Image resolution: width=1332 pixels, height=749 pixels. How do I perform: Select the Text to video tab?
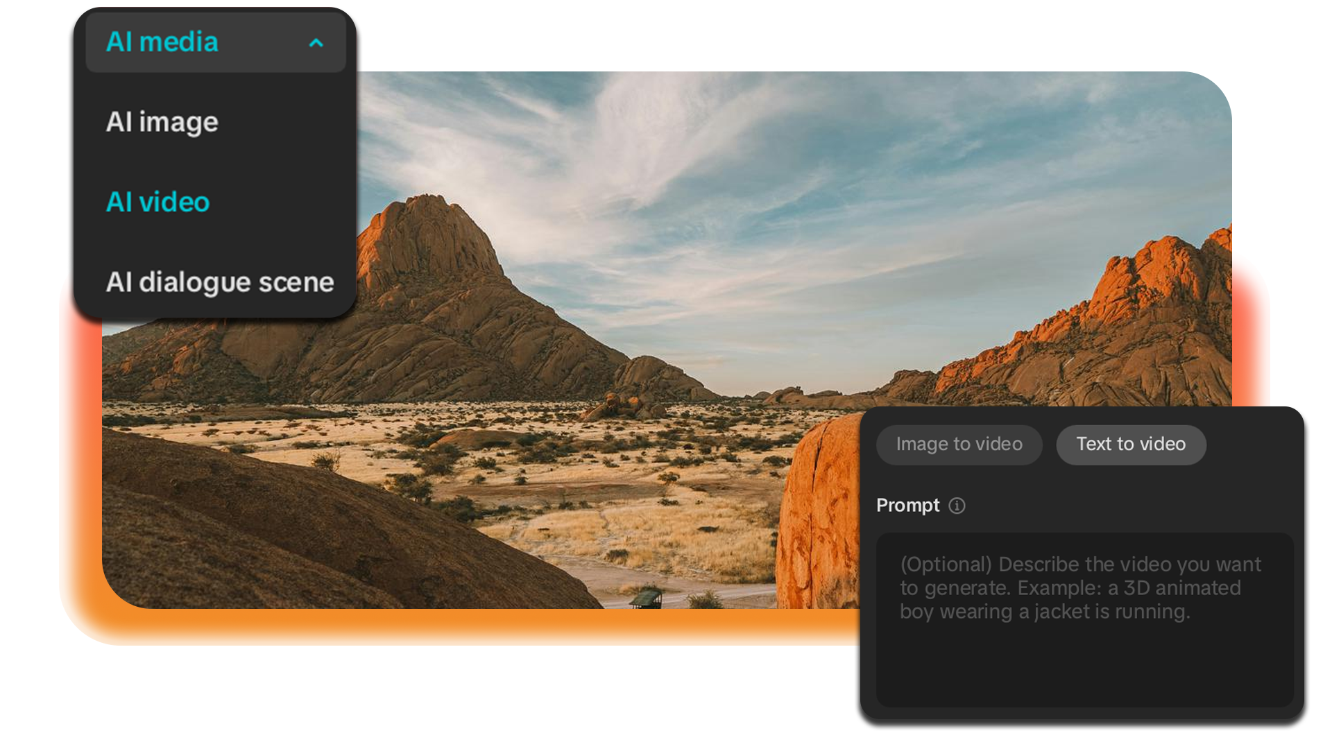click(x=1131, y=445)
